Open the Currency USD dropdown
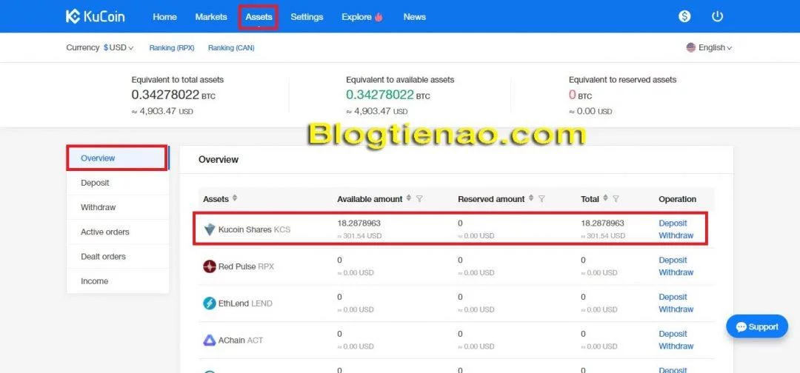The image size is (800, 373). [x=118, y=47]
